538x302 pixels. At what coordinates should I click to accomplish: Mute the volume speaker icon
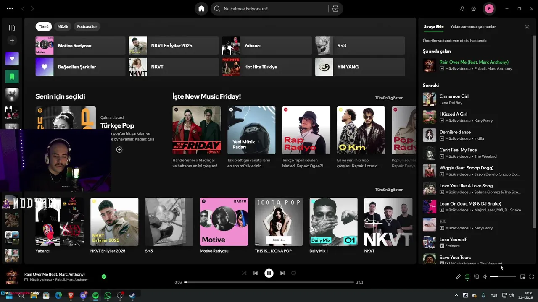[485, 276]
